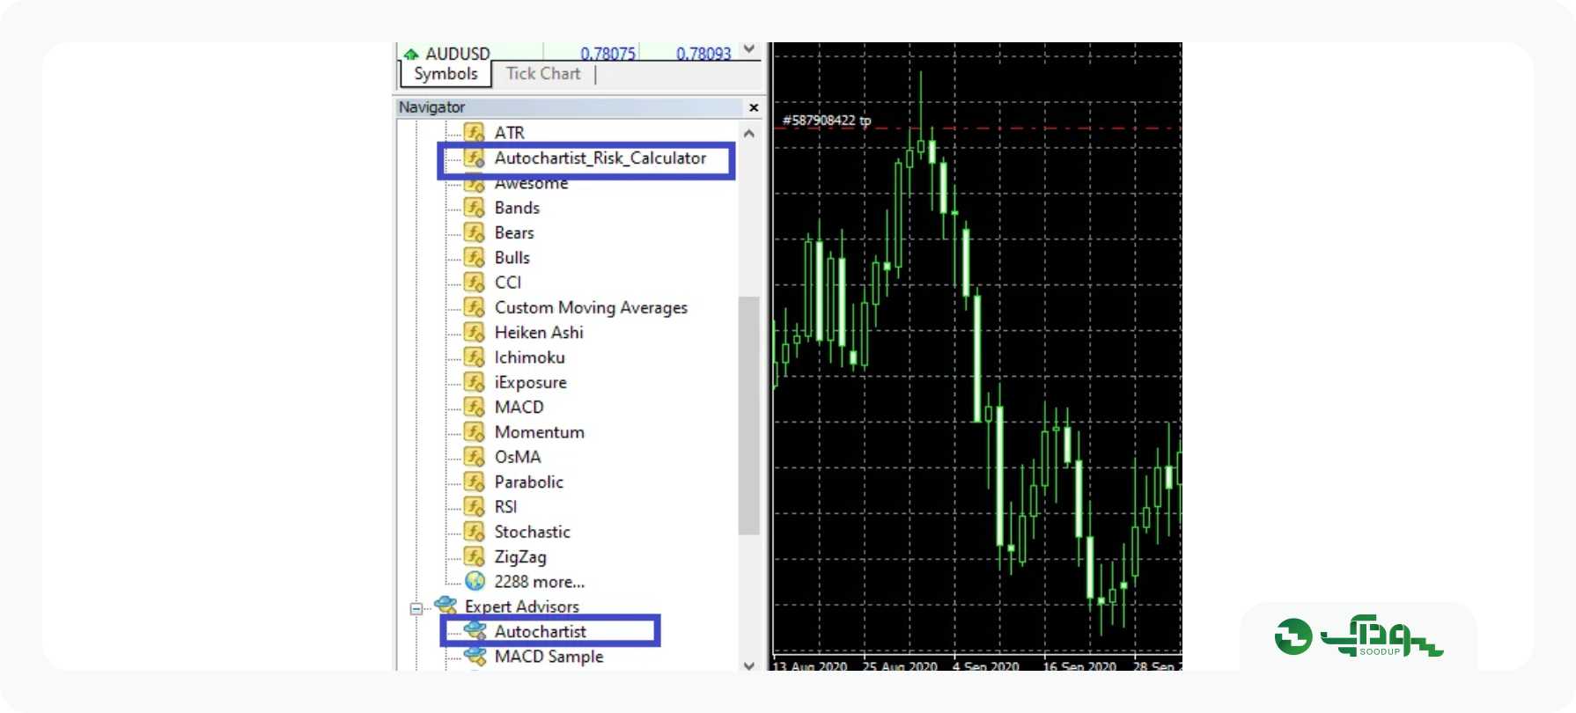Click the Bulls indicator icon
1576x713 pixels.
pos(475,257)
